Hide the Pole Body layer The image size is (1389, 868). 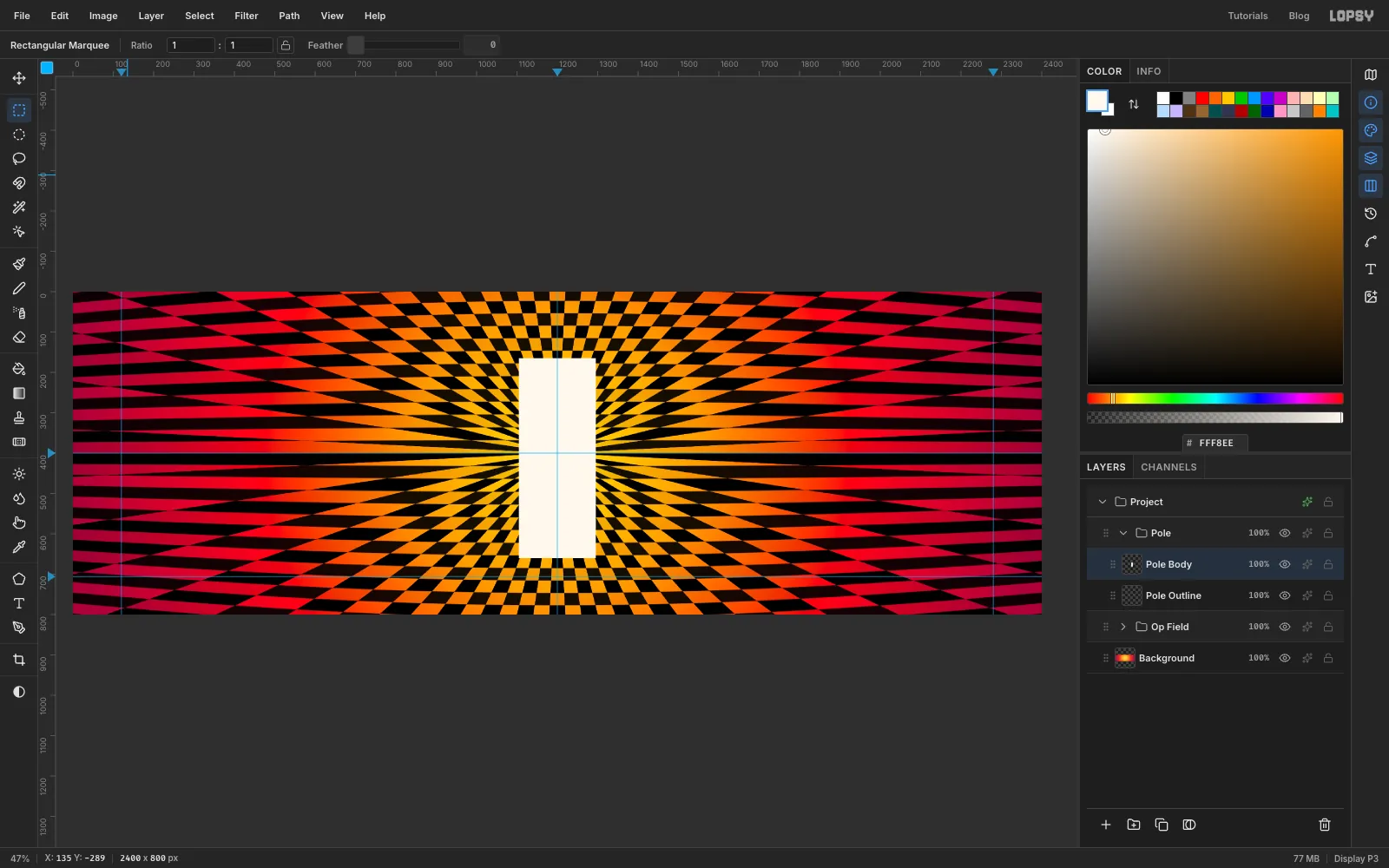pos(1285,564)
